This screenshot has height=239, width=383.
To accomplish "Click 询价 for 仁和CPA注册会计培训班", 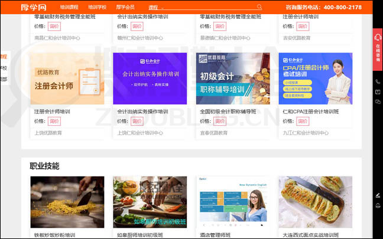I will pos(303,121).
